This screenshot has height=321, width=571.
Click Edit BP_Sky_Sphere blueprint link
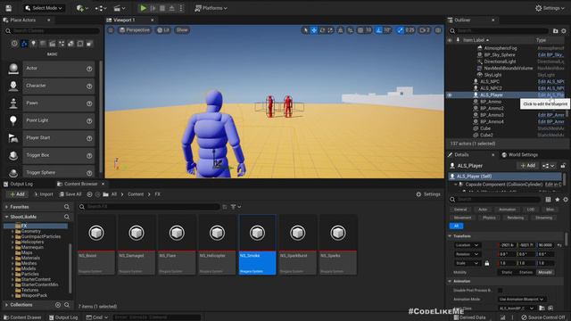click(x=550, y=54)
